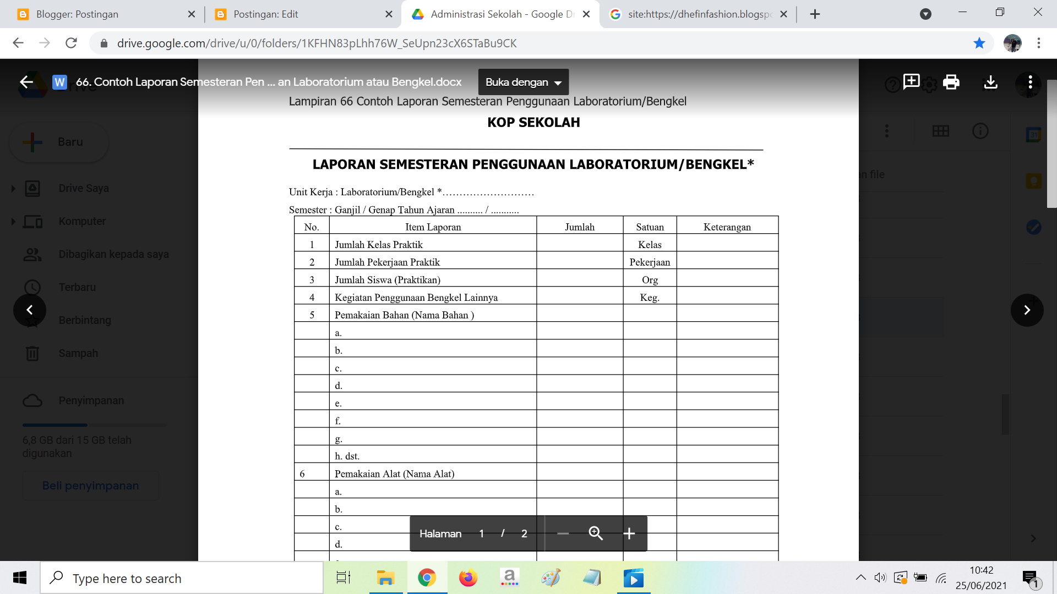Expand the Drive Saya tree item
The height and width of the screenshot is (594, 1057).
point(14,188)
